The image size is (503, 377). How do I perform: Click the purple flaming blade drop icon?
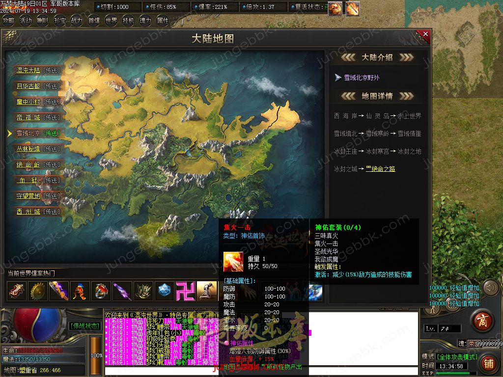coord(59,291)
